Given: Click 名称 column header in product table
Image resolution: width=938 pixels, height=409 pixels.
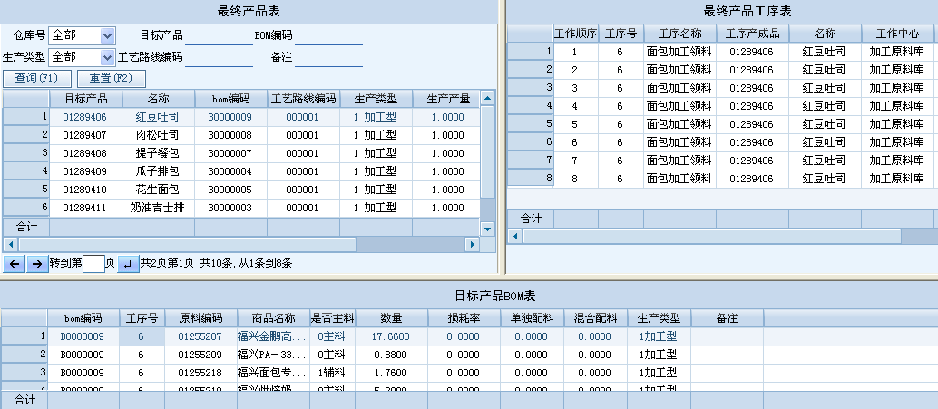Looking at the screenshot, I should (159, 99).
